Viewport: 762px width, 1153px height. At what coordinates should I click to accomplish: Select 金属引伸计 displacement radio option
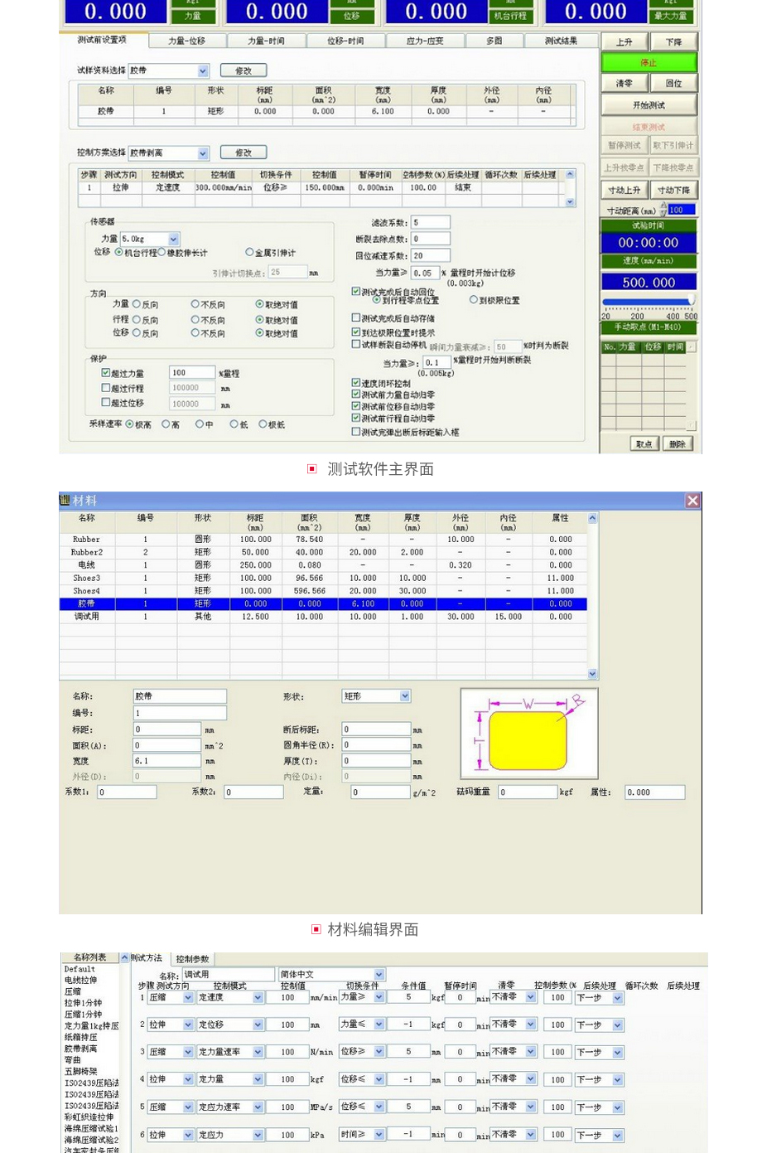pyautogui.click(x=249, y=253)
